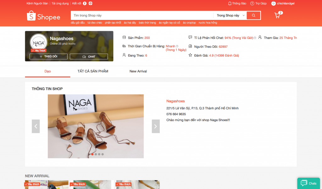Click the chat response rate icon
322x189 pixels.
point(190,37)
